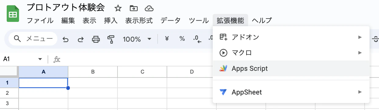Image resolution: width=379 pixels, height=110 pixels.
Task: Open the 挿入 menu
Action: point(111,21)
